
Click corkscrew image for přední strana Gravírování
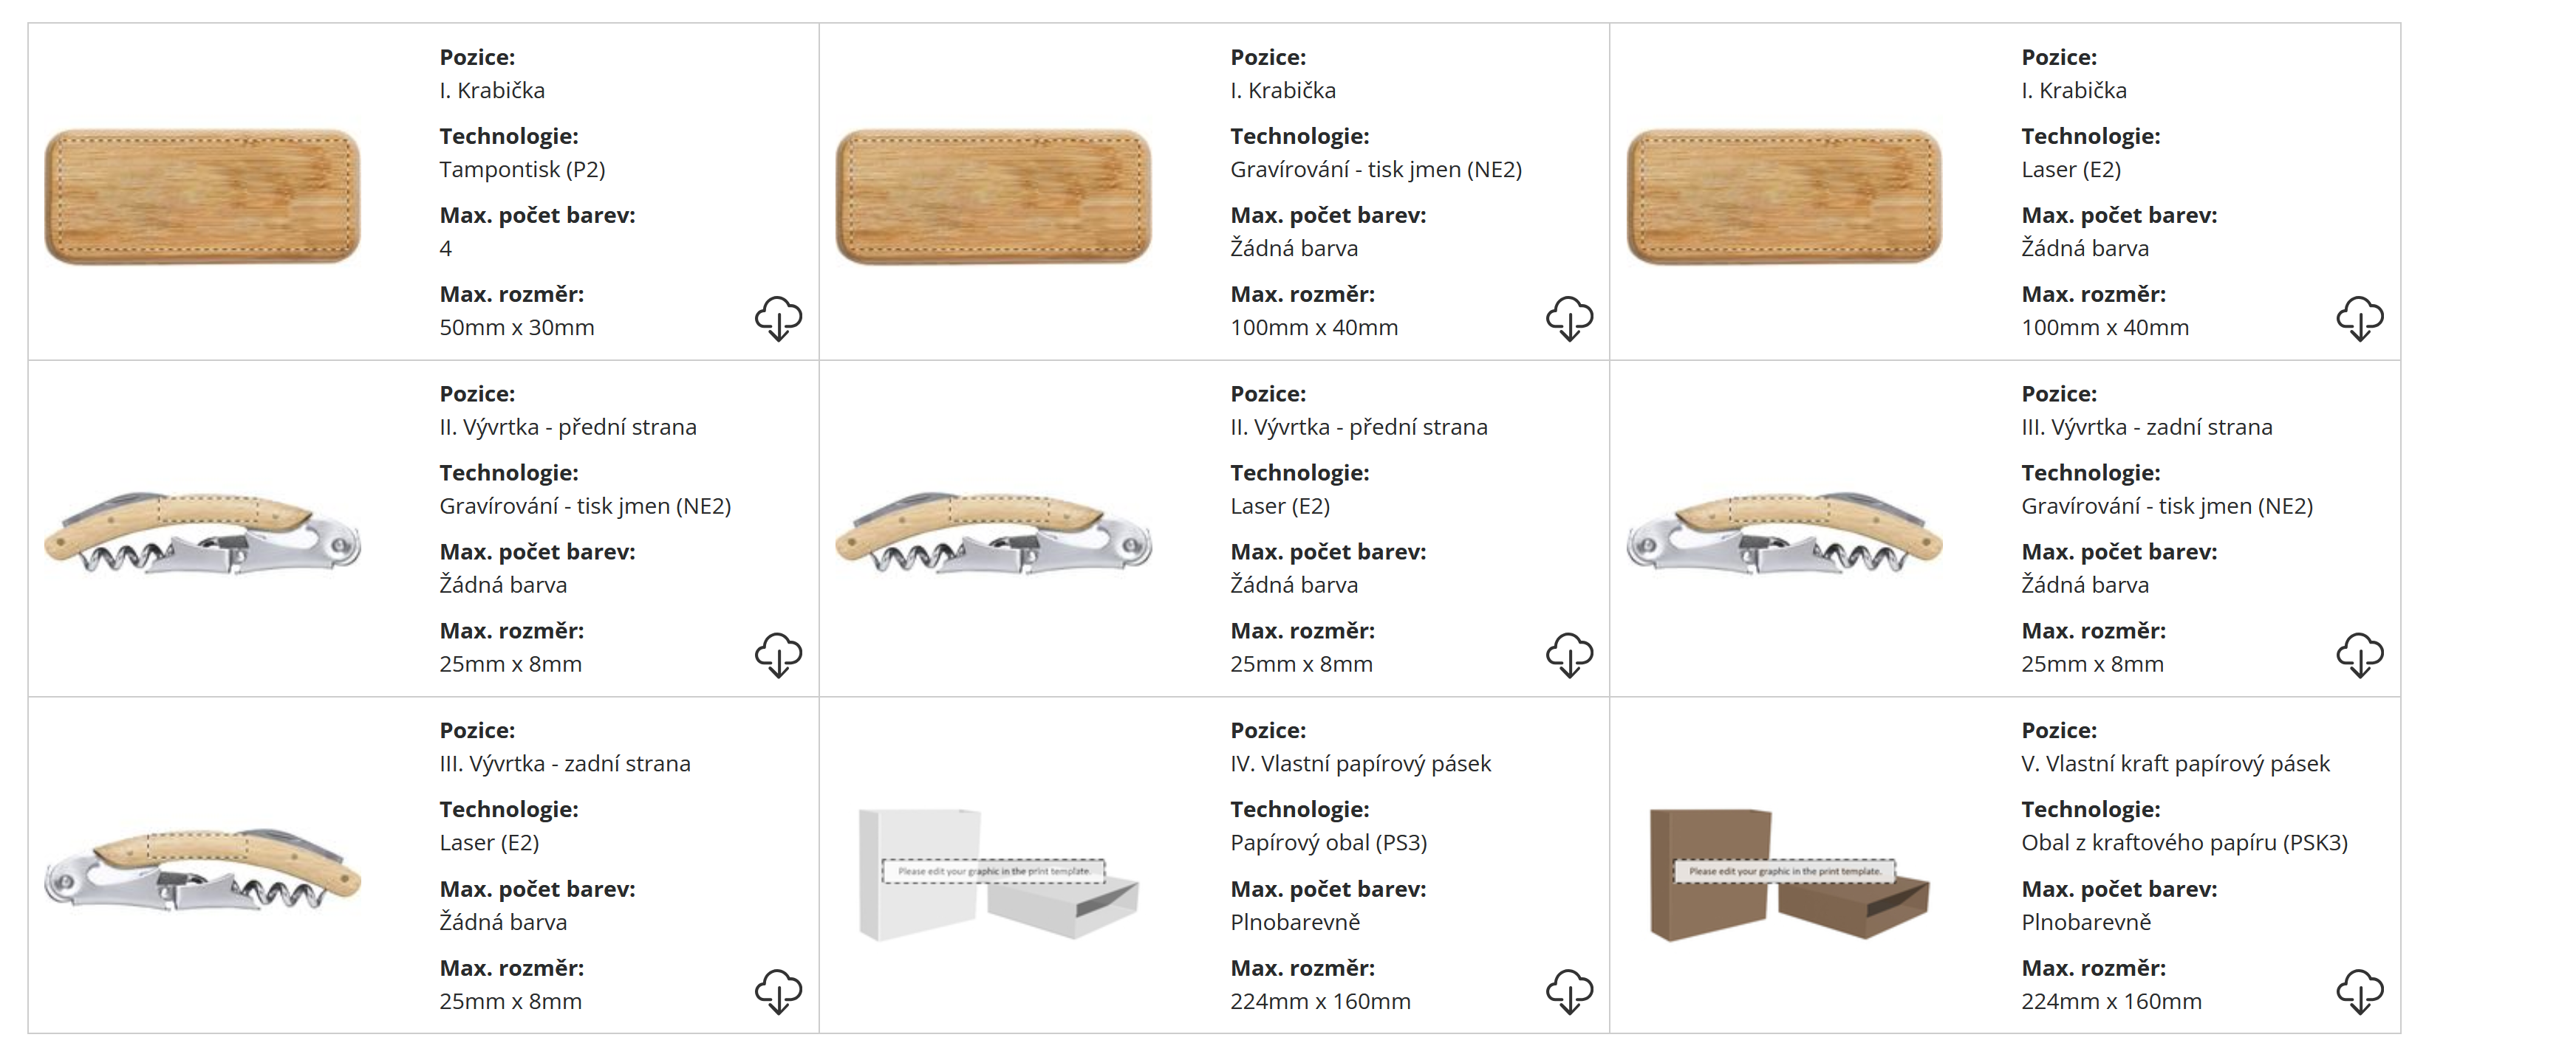click(203, 532)
